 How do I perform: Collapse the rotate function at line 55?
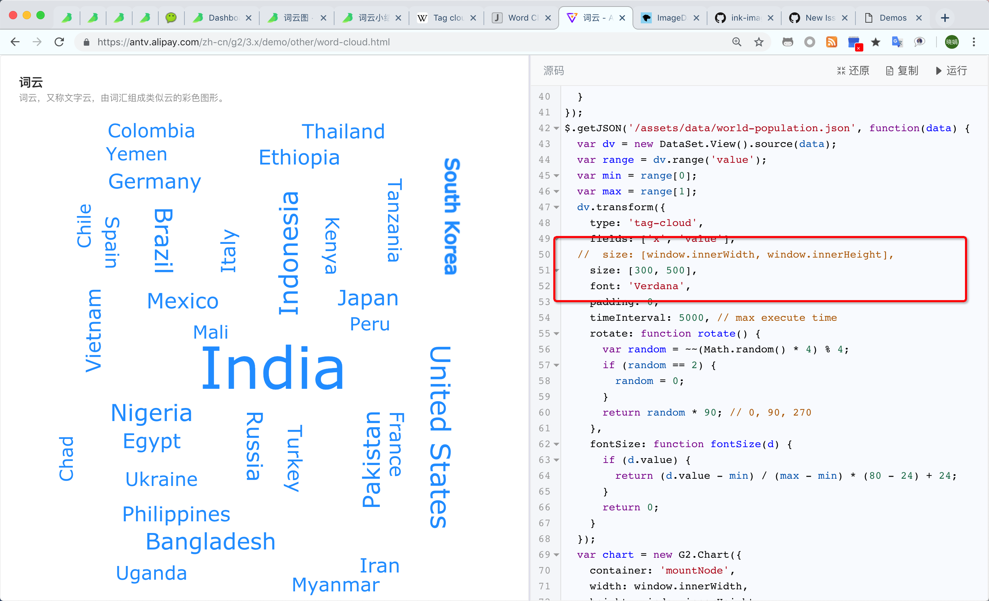point(556,333)
